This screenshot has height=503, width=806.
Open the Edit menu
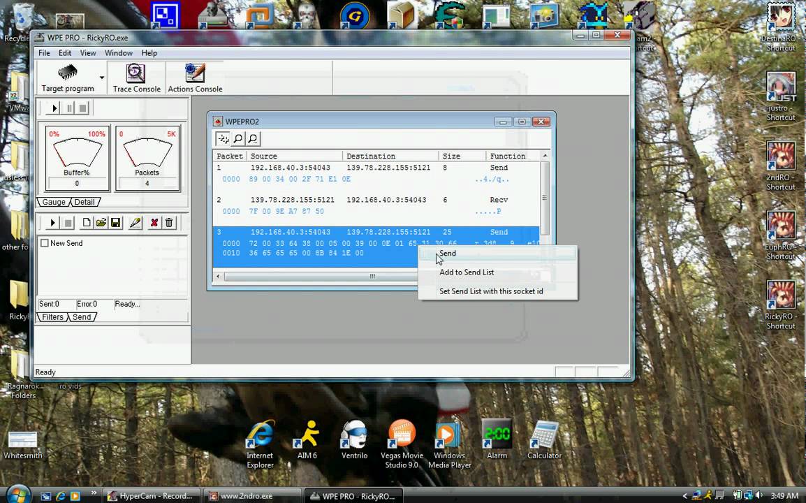pyautogui.click(x=65, y=53)
